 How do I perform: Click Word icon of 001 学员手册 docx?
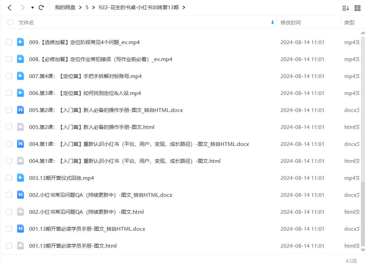(x=20, y=228)
